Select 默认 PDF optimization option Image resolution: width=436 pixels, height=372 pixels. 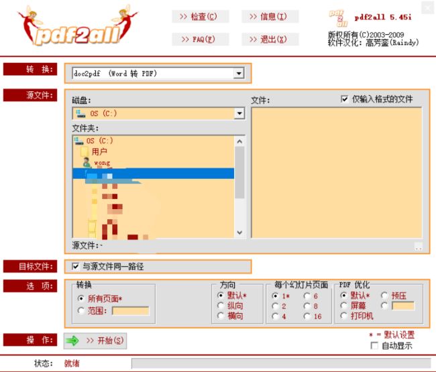[344, 295]
